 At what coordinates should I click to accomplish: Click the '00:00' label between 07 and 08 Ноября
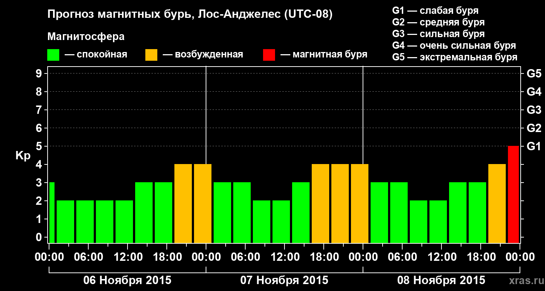[363, 257]
